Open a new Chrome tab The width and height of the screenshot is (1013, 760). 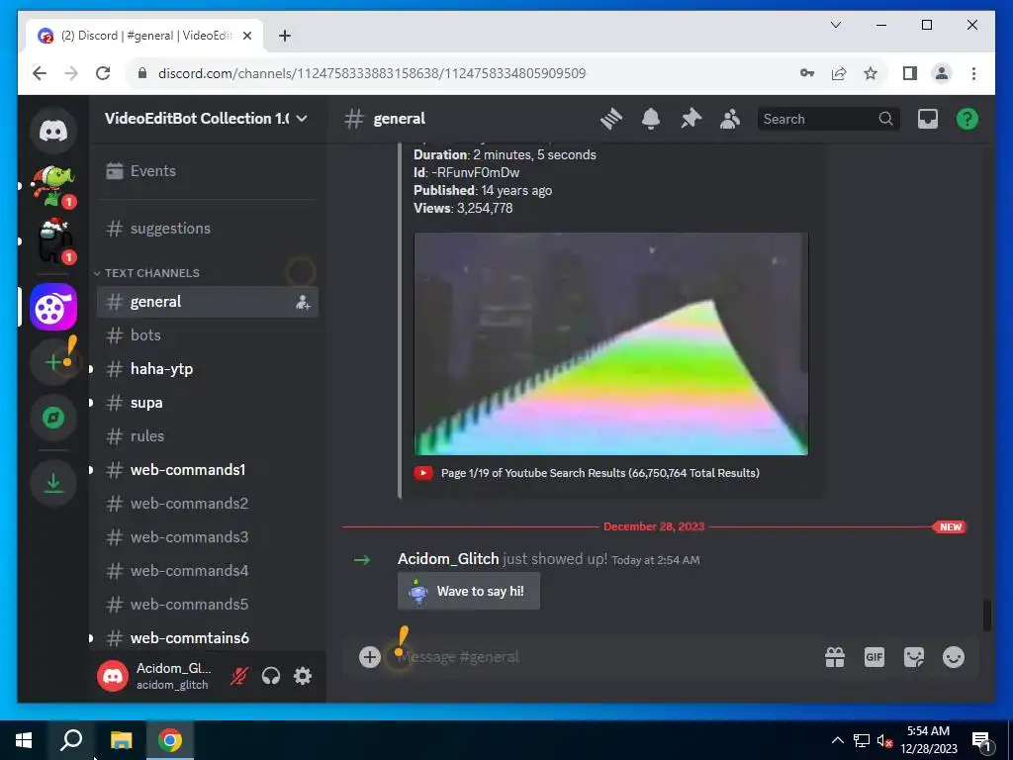pos(284,36)
